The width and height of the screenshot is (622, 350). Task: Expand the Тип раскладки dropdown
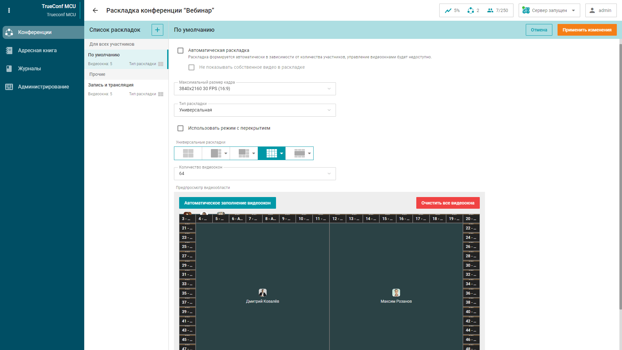255,110
